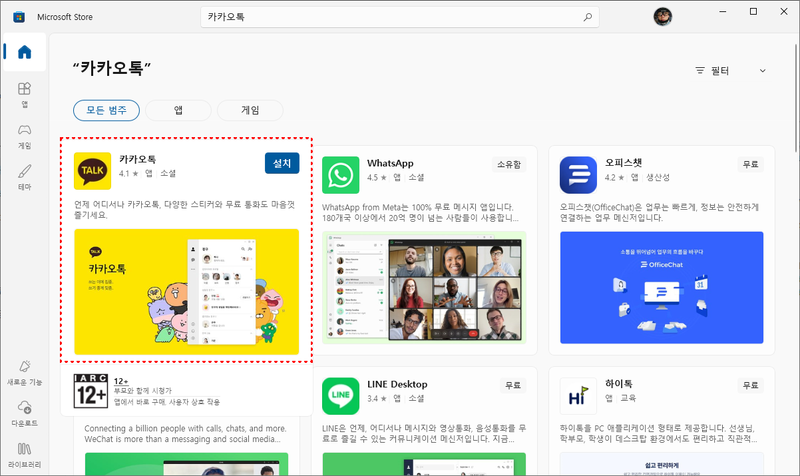Screen dimensions: 800x476
Task: Click the “카카오톡” results heading
Action: (112, 68)
